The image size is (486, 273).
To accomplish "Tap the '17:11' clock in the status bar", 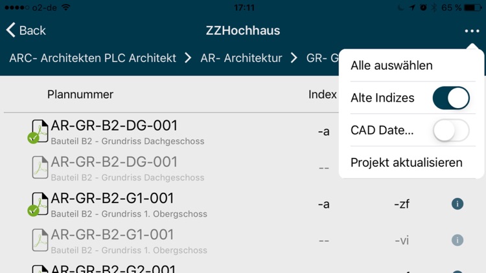I will coord(244,7).
